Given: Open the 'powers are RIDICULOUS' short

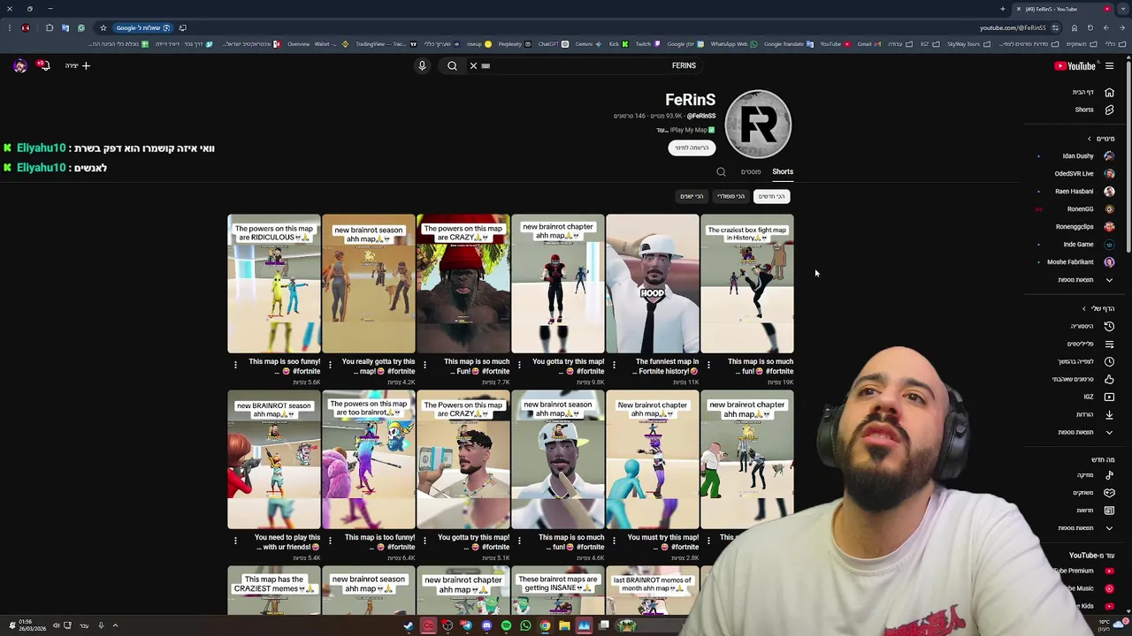Looking at the screenshot, I should coord(274,284).
